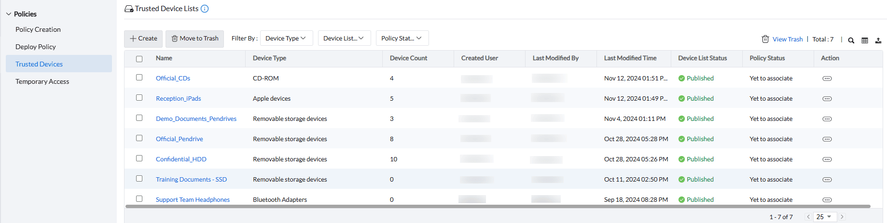
Task: Go to next page arrow
Action: (x=842, y=217)
